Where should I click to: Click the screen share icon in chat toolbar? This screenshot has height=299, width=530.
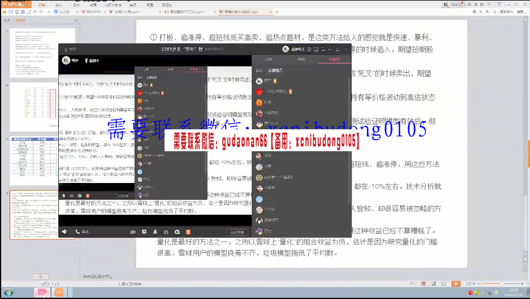point(144,231)
